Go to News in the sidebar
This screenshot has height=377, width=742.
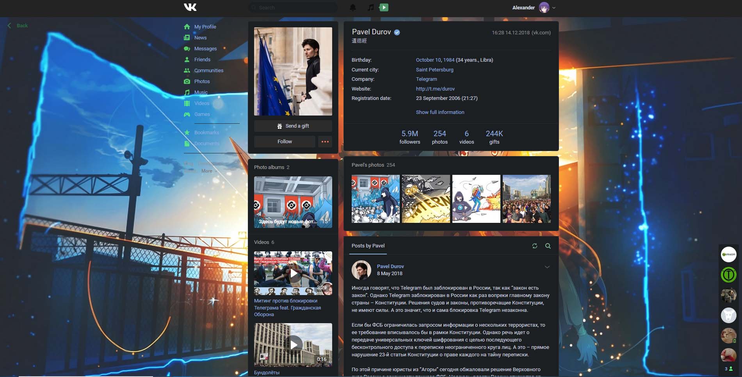(201, 37)
